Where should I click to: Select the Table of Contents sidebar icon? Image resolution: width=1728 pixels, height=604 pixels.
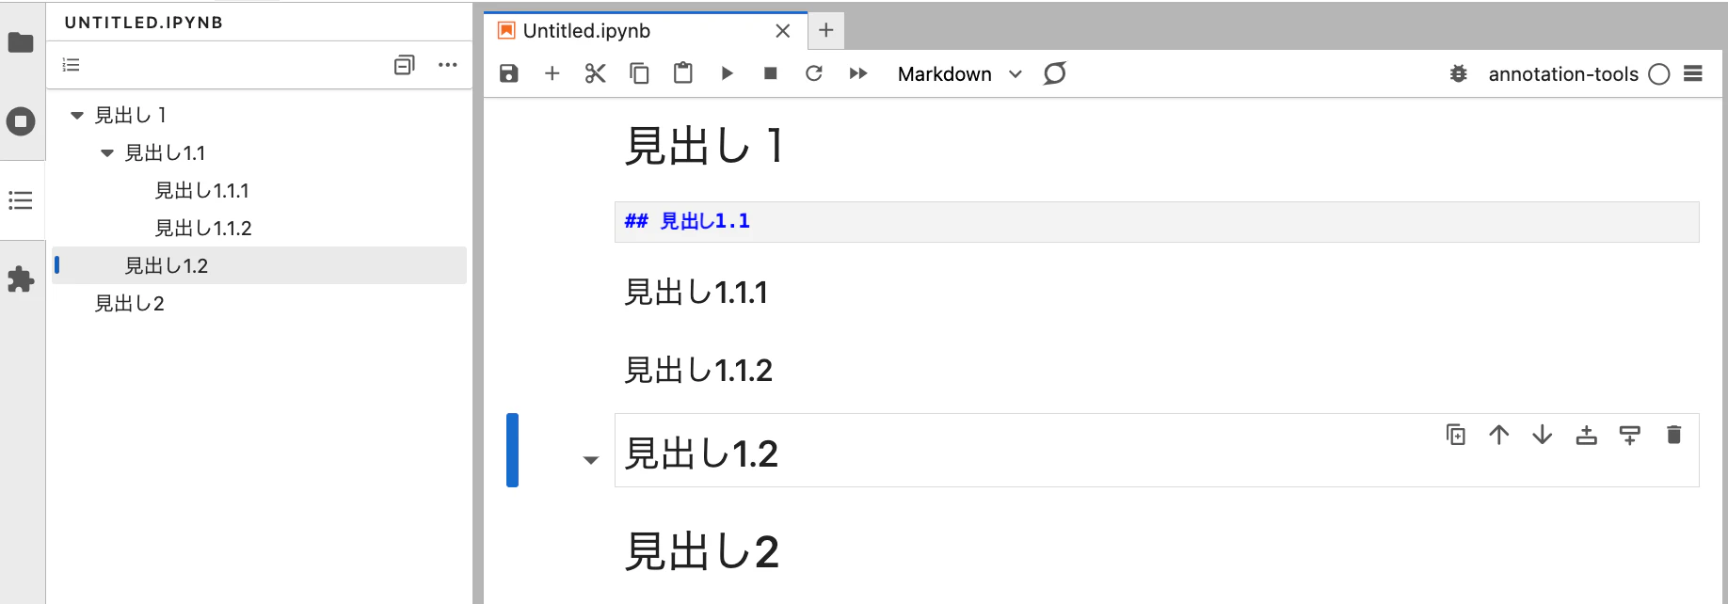[x=21, y=200]
